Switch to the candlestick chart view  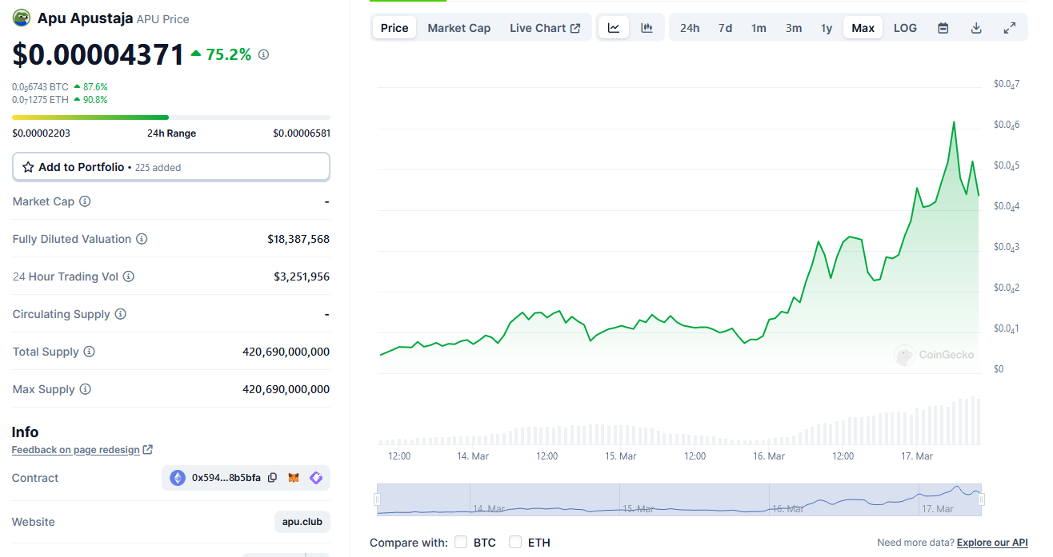pos(647,28)
